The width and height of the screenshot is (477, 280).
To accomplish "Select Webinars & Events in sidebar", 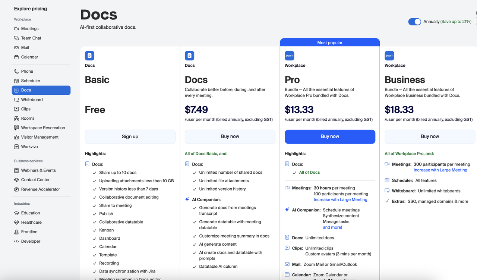I will pos(38,170).
